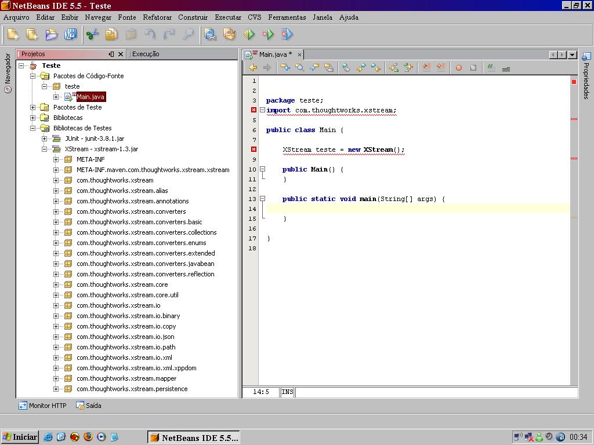Open the Saída output window
The height and width of the screenshot is (445, 594).
(89, 406)
